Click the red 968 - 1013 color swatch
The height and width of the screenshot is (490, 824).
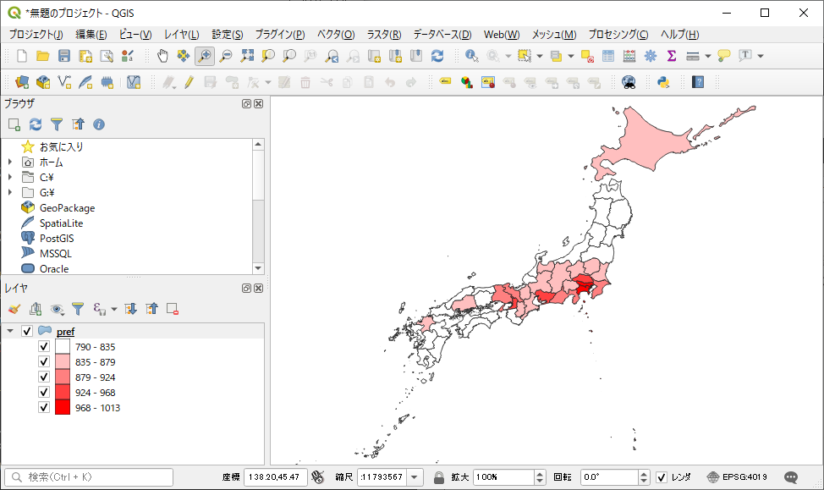[62, 408]
